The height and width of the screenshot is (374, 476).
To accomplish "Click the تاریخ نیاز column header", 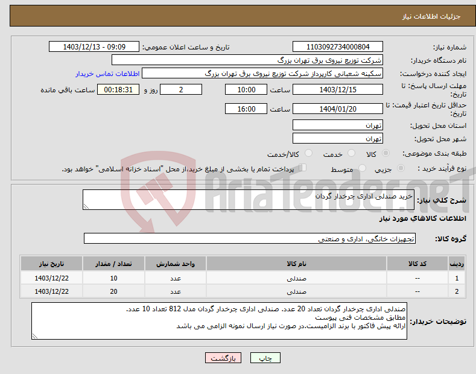I will (x=52, y=264).
